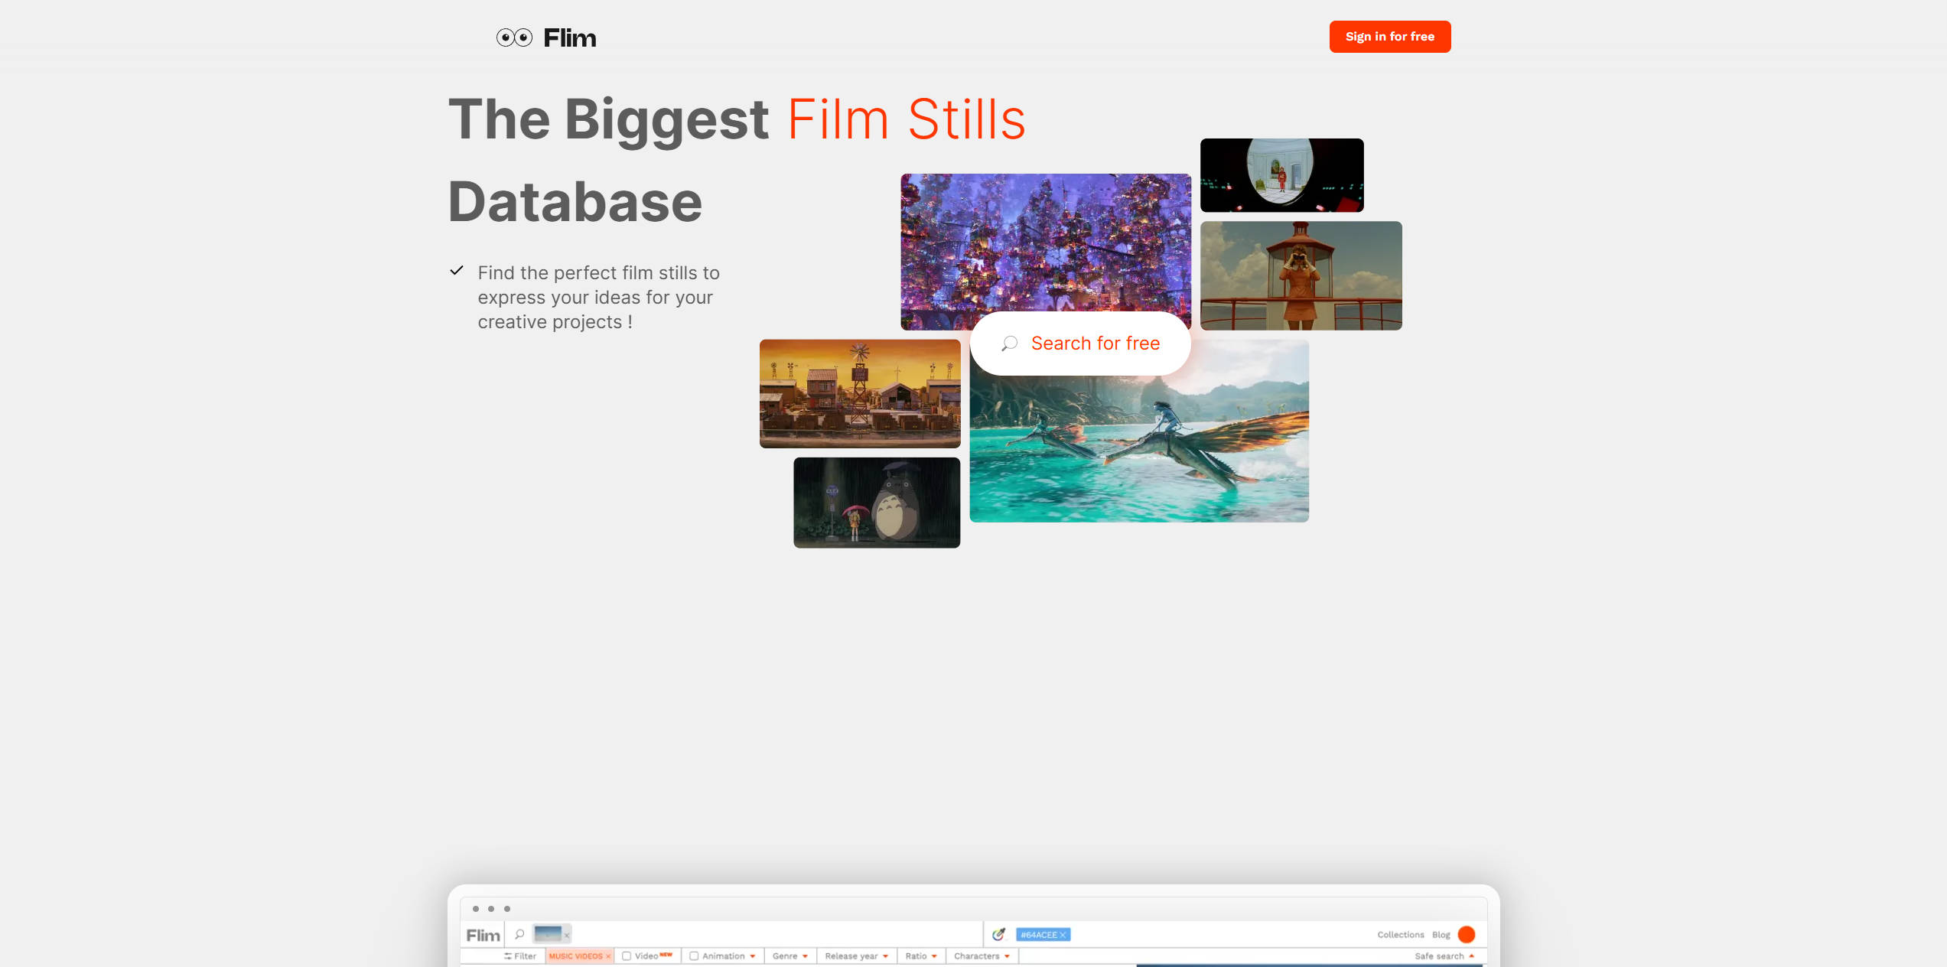Expand the Animation dropdown arrow
Viewport: 1947px width, 967px height.
tap(753, 956)
